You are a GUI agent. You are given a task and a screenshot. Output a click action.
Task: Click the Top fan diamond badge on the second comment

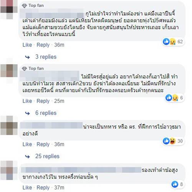24,69
